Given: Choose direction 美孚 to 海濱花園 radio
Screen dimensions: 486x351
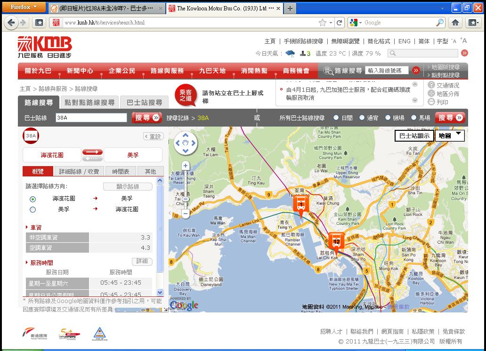Looking at the screenshot, I should point(32,210).
